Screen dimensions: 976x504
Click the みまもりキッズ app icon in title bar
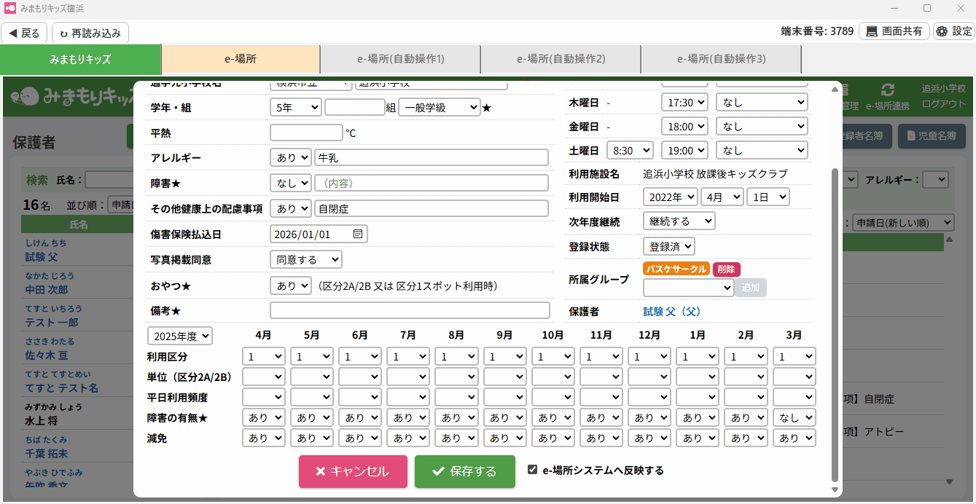click(10, 8)
